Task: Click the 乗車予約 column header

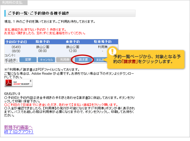Action: tap(73, 42)
